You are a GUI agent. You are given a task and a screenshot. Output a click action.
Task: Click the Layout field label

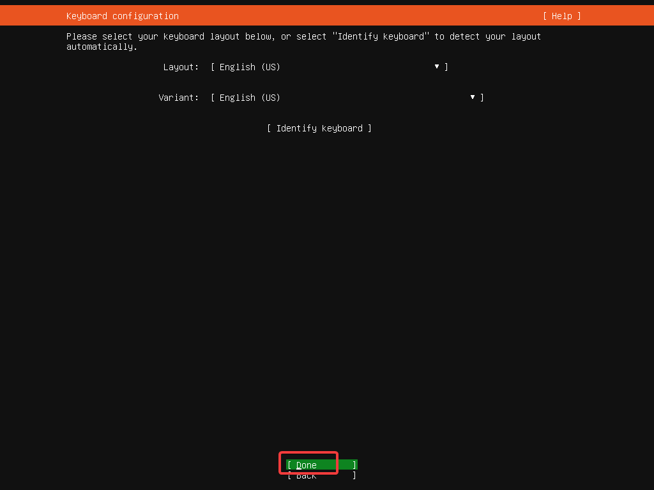[x=181, y=66]
